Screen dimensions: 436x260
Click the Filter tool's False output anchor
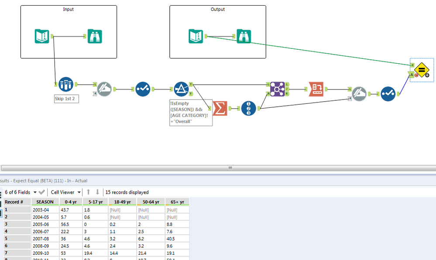point(191,94)
